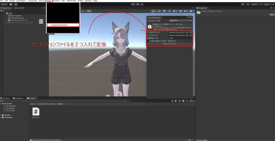Click the object picker for clip B
The image size is (275, 141).
click(191, 35)
